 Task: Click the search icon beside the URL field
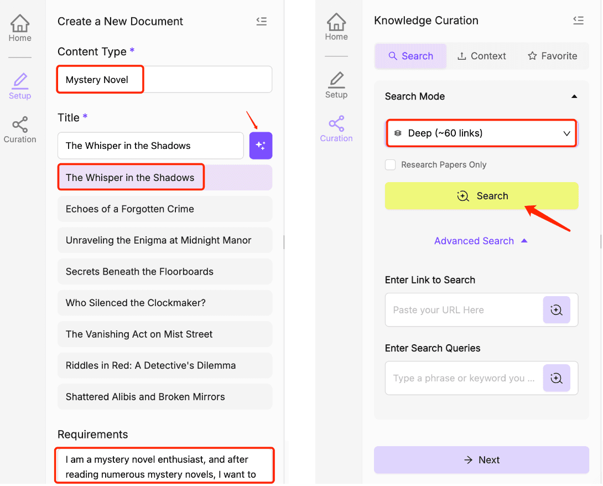[556, 310]
